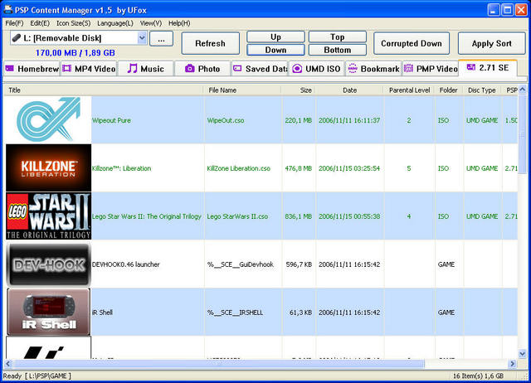Click the vertical scrollbar up arrow
Image resolution: width=531 pixels, height=383 pixels.
click(x=522, y=90)
